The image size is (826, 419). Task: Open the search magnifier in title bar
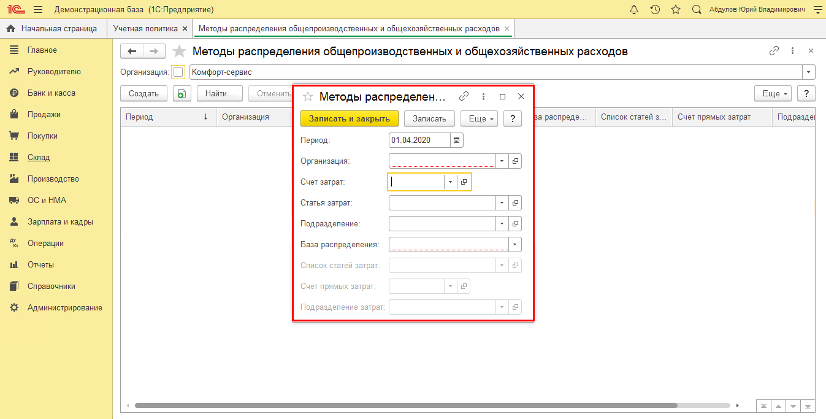[x=697, y=9]
